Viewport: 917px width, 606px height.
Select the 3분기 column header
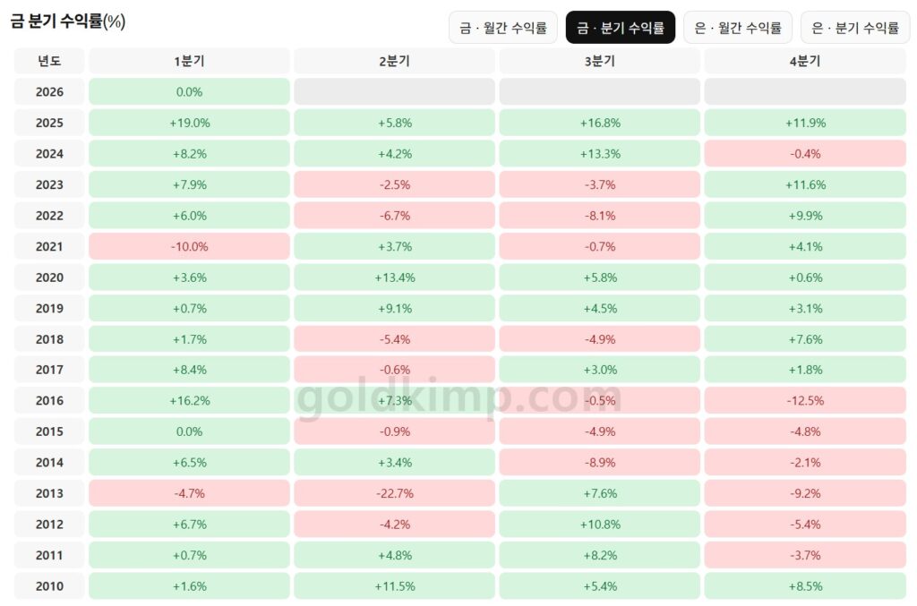pyautogui.click(x=597, y=60)
